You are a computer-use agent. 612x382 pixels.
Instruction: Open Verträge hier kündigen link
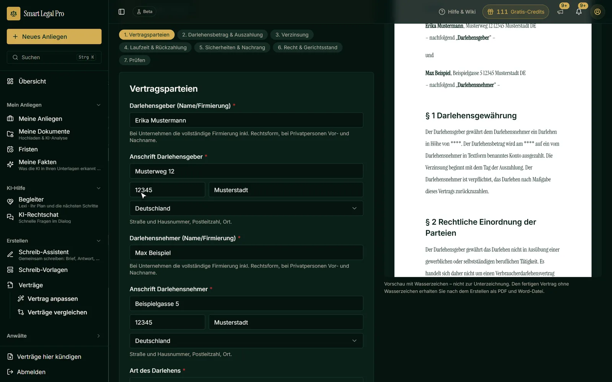tap(49, 357)
